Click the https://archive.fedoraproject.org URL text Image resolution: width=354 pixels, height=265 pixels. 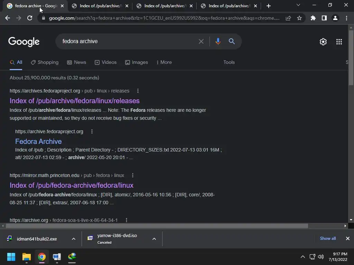[x=49, y=131]
